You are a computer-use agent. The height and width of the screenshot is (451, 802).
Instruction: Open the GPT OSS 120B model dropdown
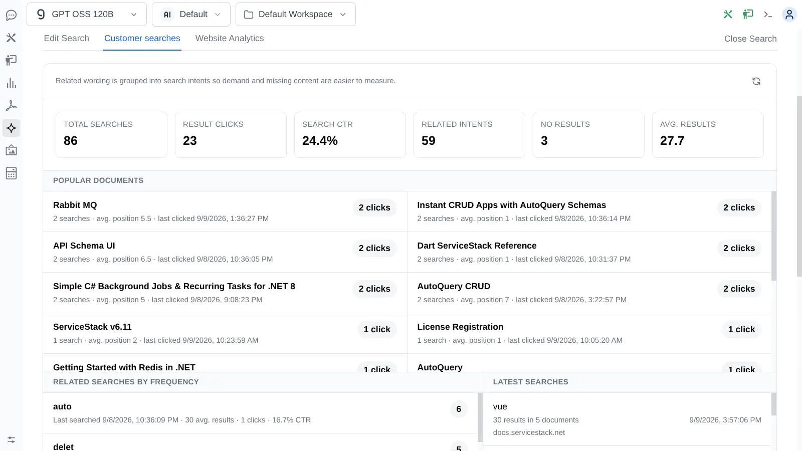(x=87, y=14)
